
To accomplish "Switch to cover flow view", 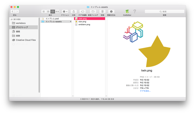I will (57, 11).
